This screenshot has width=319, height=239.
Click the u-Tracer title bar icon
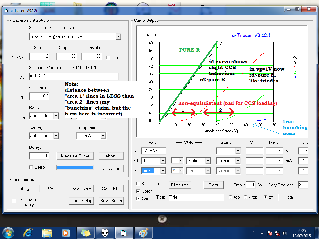pos(6,11)
